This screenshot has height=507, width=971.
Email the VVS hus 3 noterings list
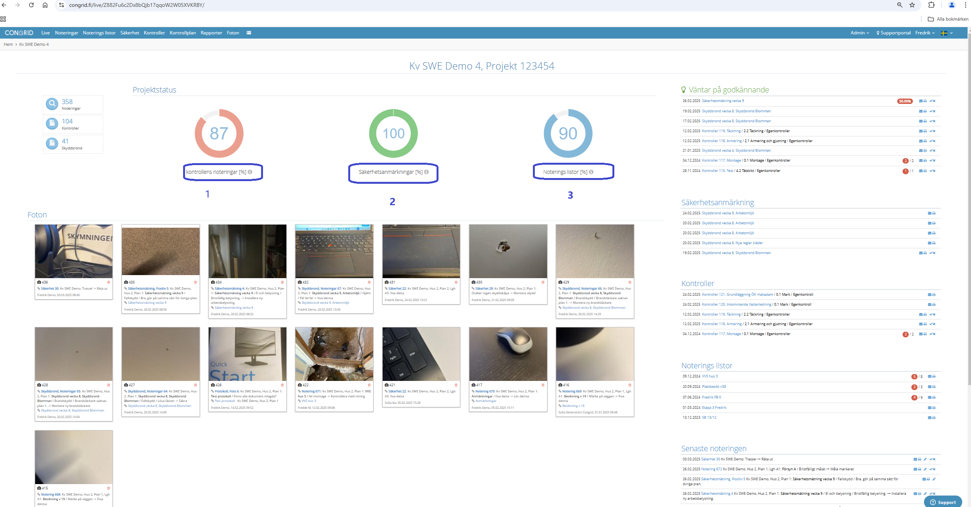coord(930,377)
